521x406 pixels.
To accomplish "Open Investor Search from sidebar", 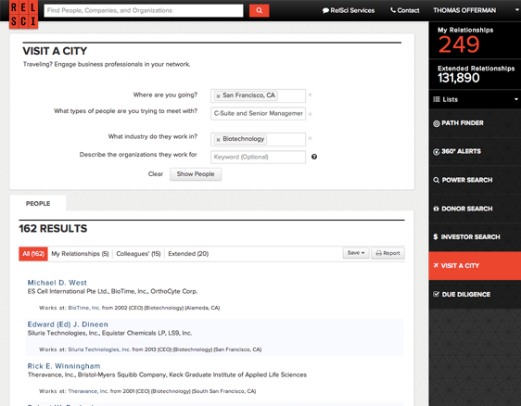I will click(x=475, y=237).
